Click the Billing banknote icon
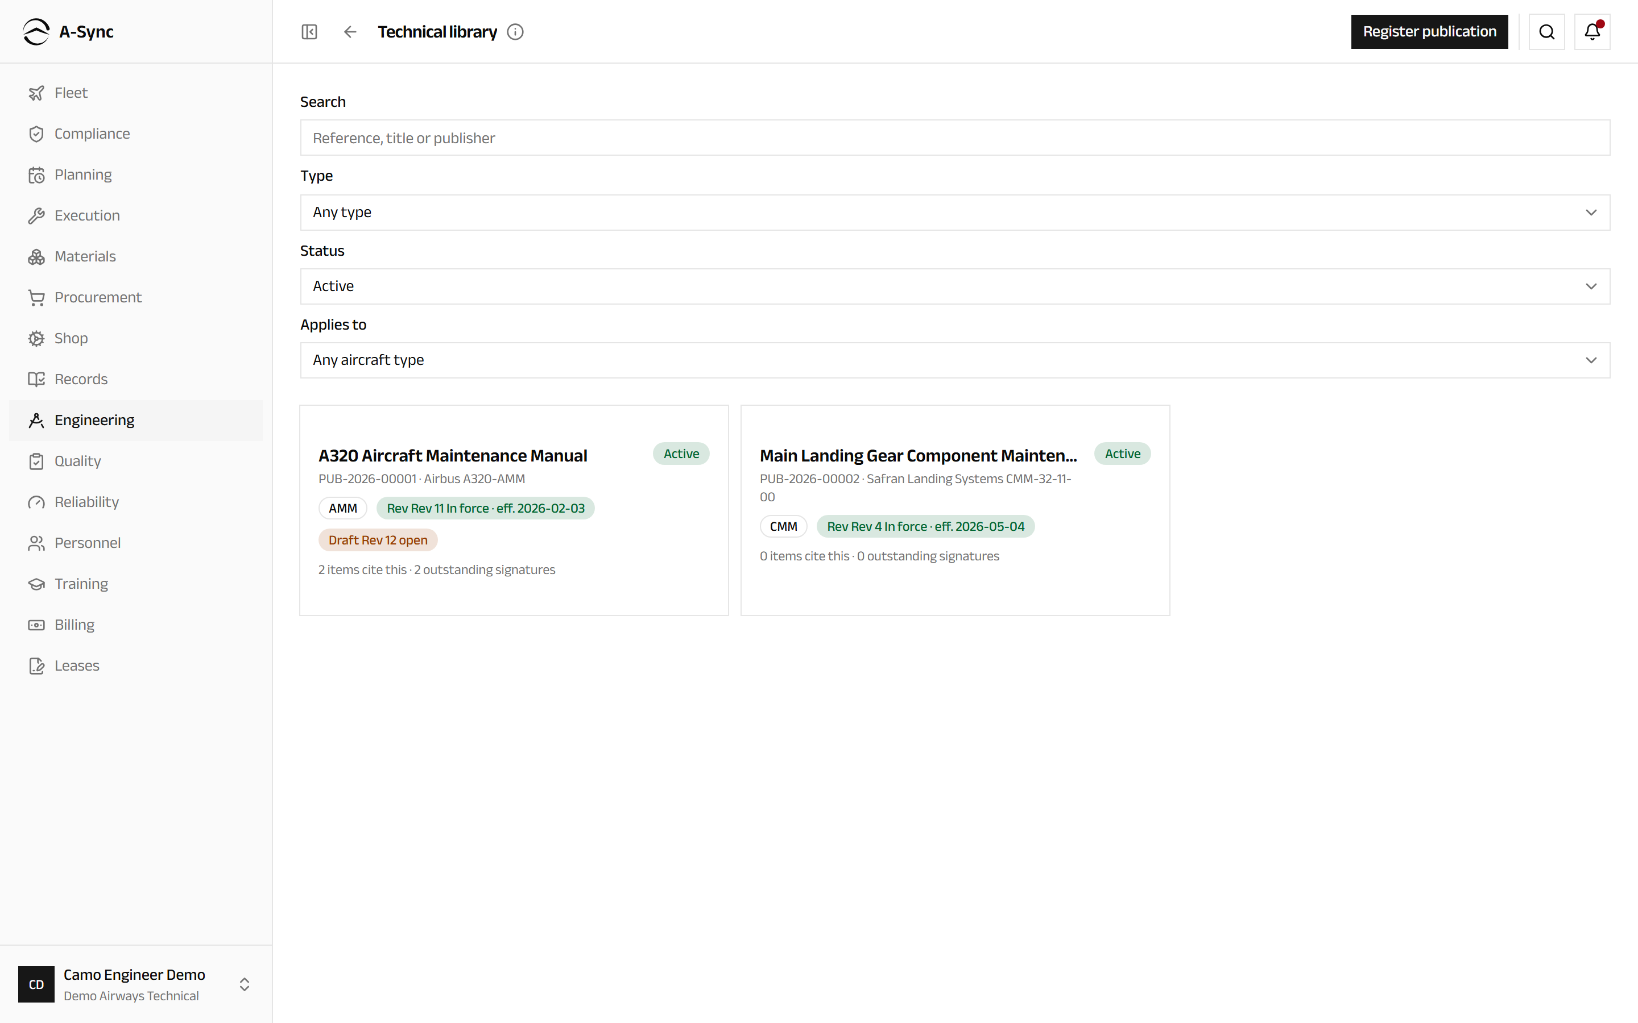 [36, 625]
